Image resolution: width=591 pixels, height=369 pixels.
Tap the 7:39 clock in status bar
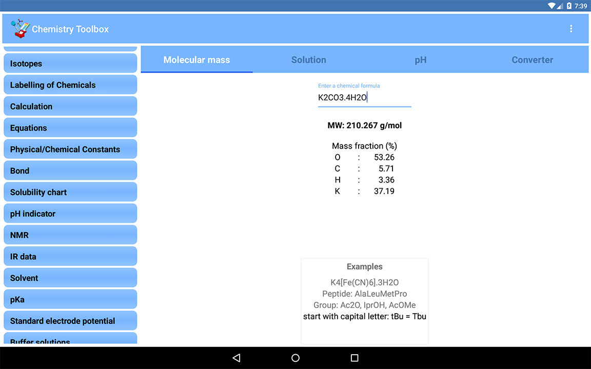[581, 6]
